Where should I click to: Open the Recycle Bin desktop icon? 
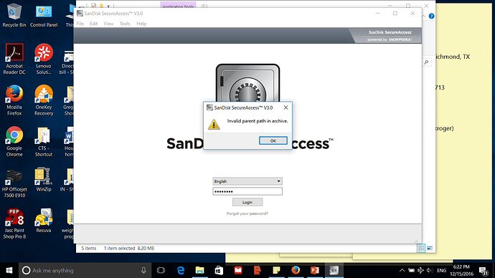14,15
